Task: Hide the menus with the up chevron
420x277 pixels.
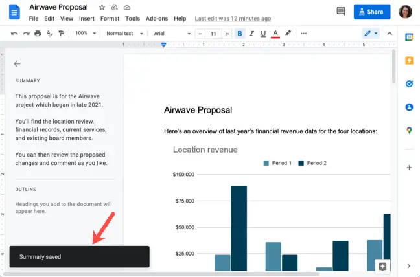Action: [390, 34]
